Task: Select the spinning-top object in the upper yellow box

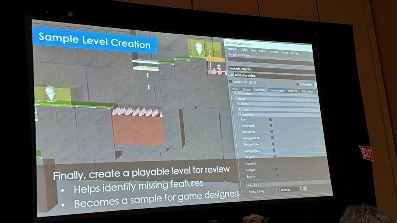Action: 198,48
